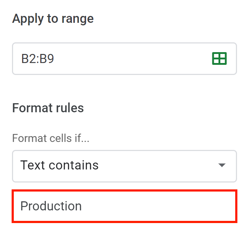This screenshot has width=249, height=235.
Task: Focus the field containing B2:B9
Action: (x=124, y=59)
